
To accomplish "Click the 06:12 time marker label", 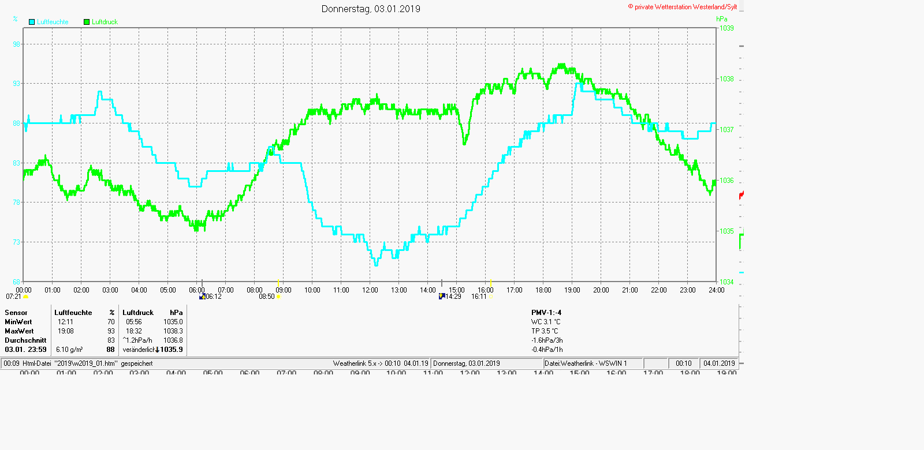I will pyautogui.click(x=214, y=297).
